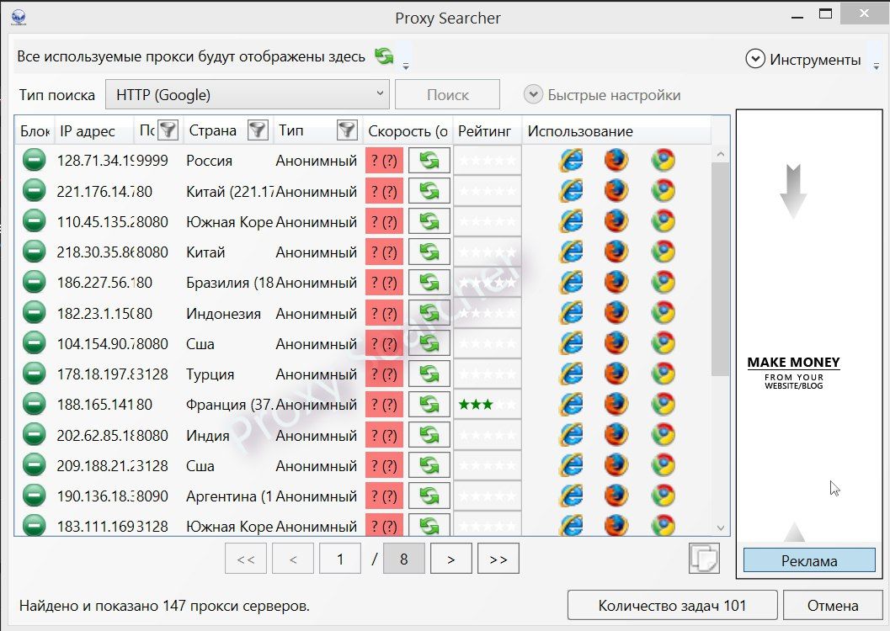Image resolution: width=890 pixels, height=631 pixels.
Task: Jump to the first page with <<
Action: click(x=246, y=559)
